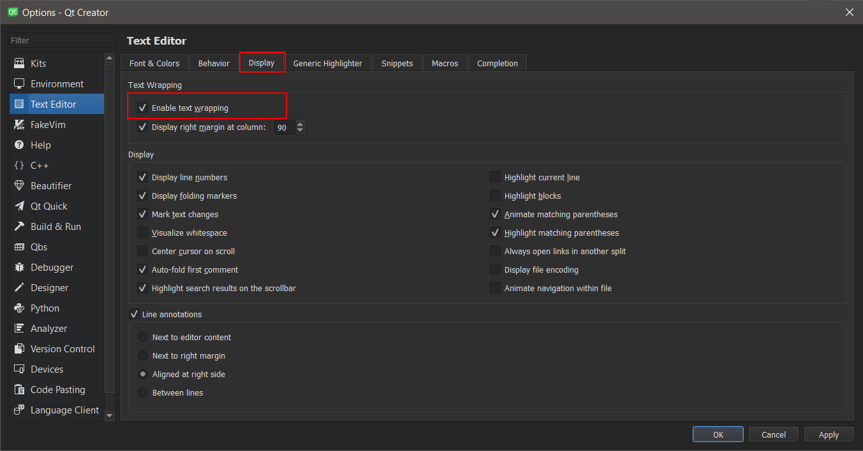
Task: Open the Devices icon in sidebar
Action: point(19,369)
